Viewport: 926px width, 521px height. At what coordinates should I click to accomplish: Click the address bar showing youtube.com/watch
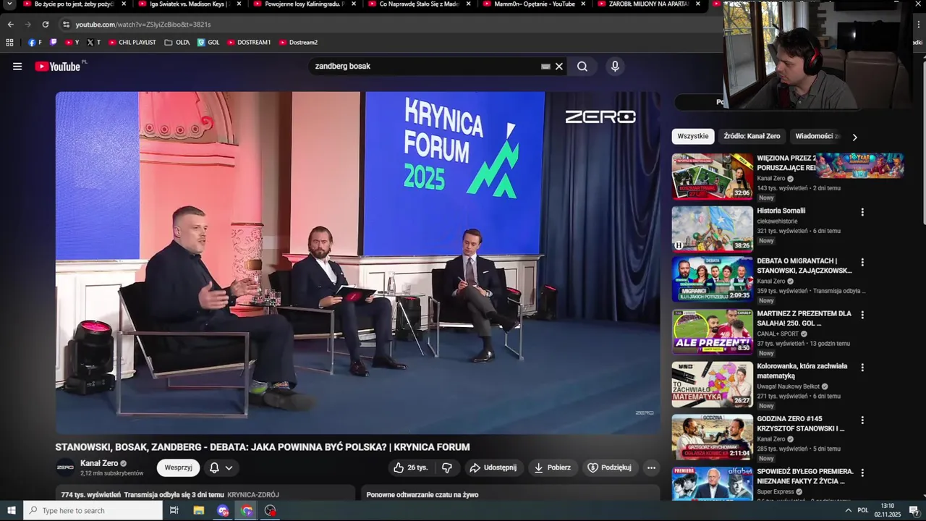[x=143, y=24]
